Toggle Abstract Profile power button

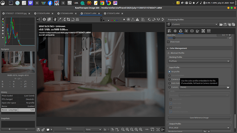coord(169,53)
